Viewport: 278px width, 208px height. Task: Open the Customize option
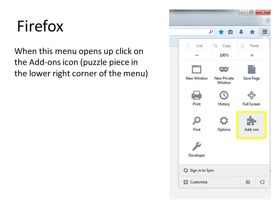[x=210, y=182]
